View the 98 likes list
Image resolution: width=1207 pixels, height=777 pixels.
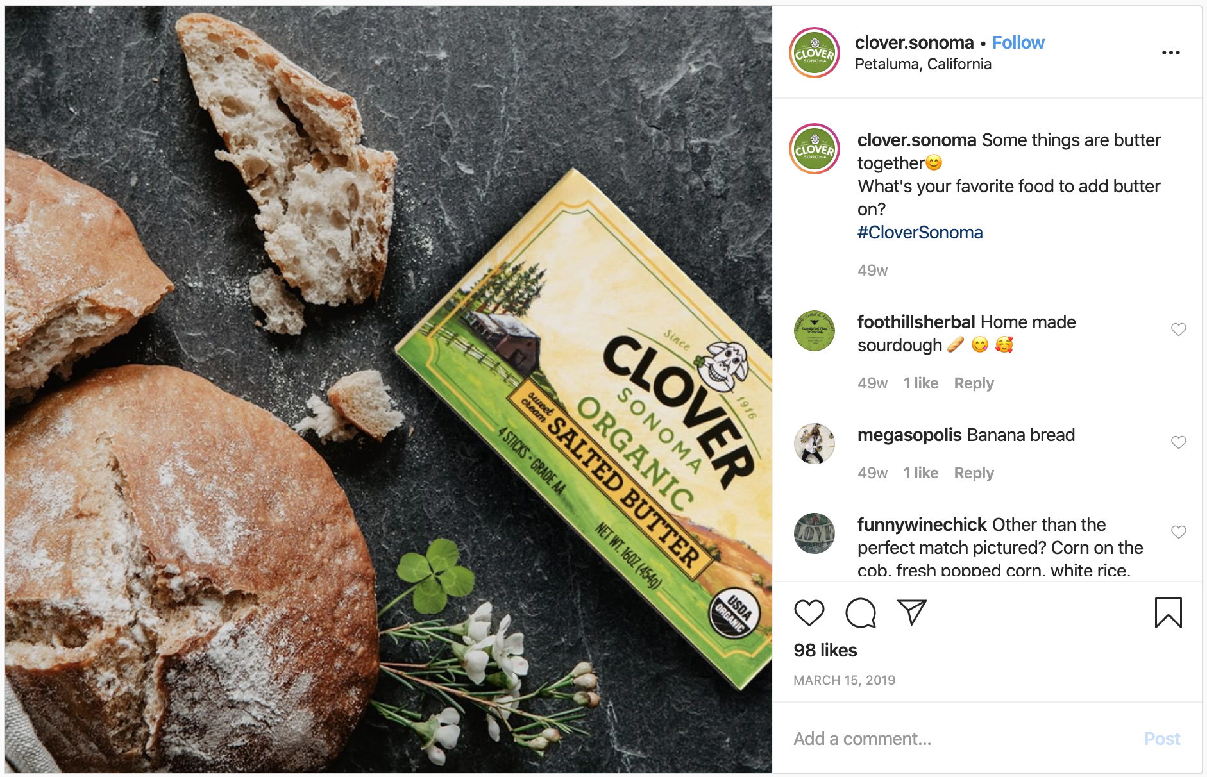pos(825,650)
